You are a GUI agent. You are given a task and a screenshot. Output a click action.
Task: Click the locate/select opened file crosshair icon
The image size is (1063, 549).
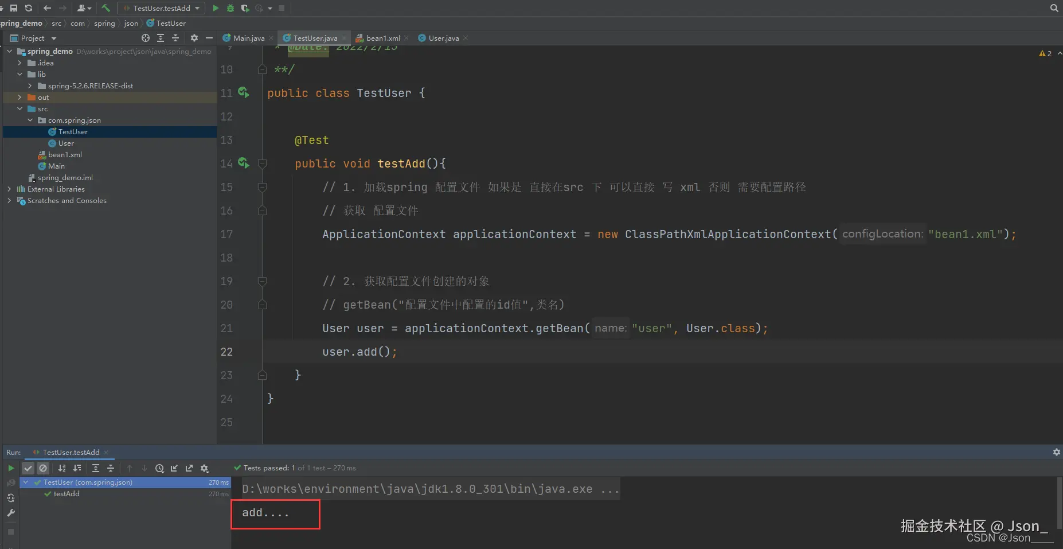146,38
